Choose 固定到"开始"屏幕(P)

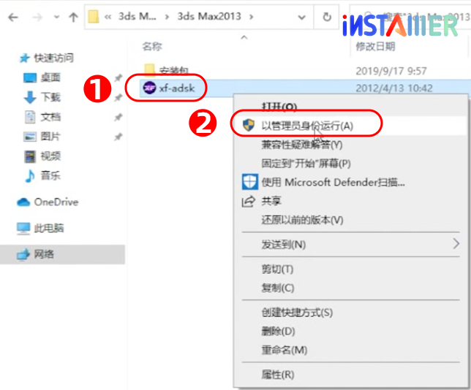(x=306, y=164)
